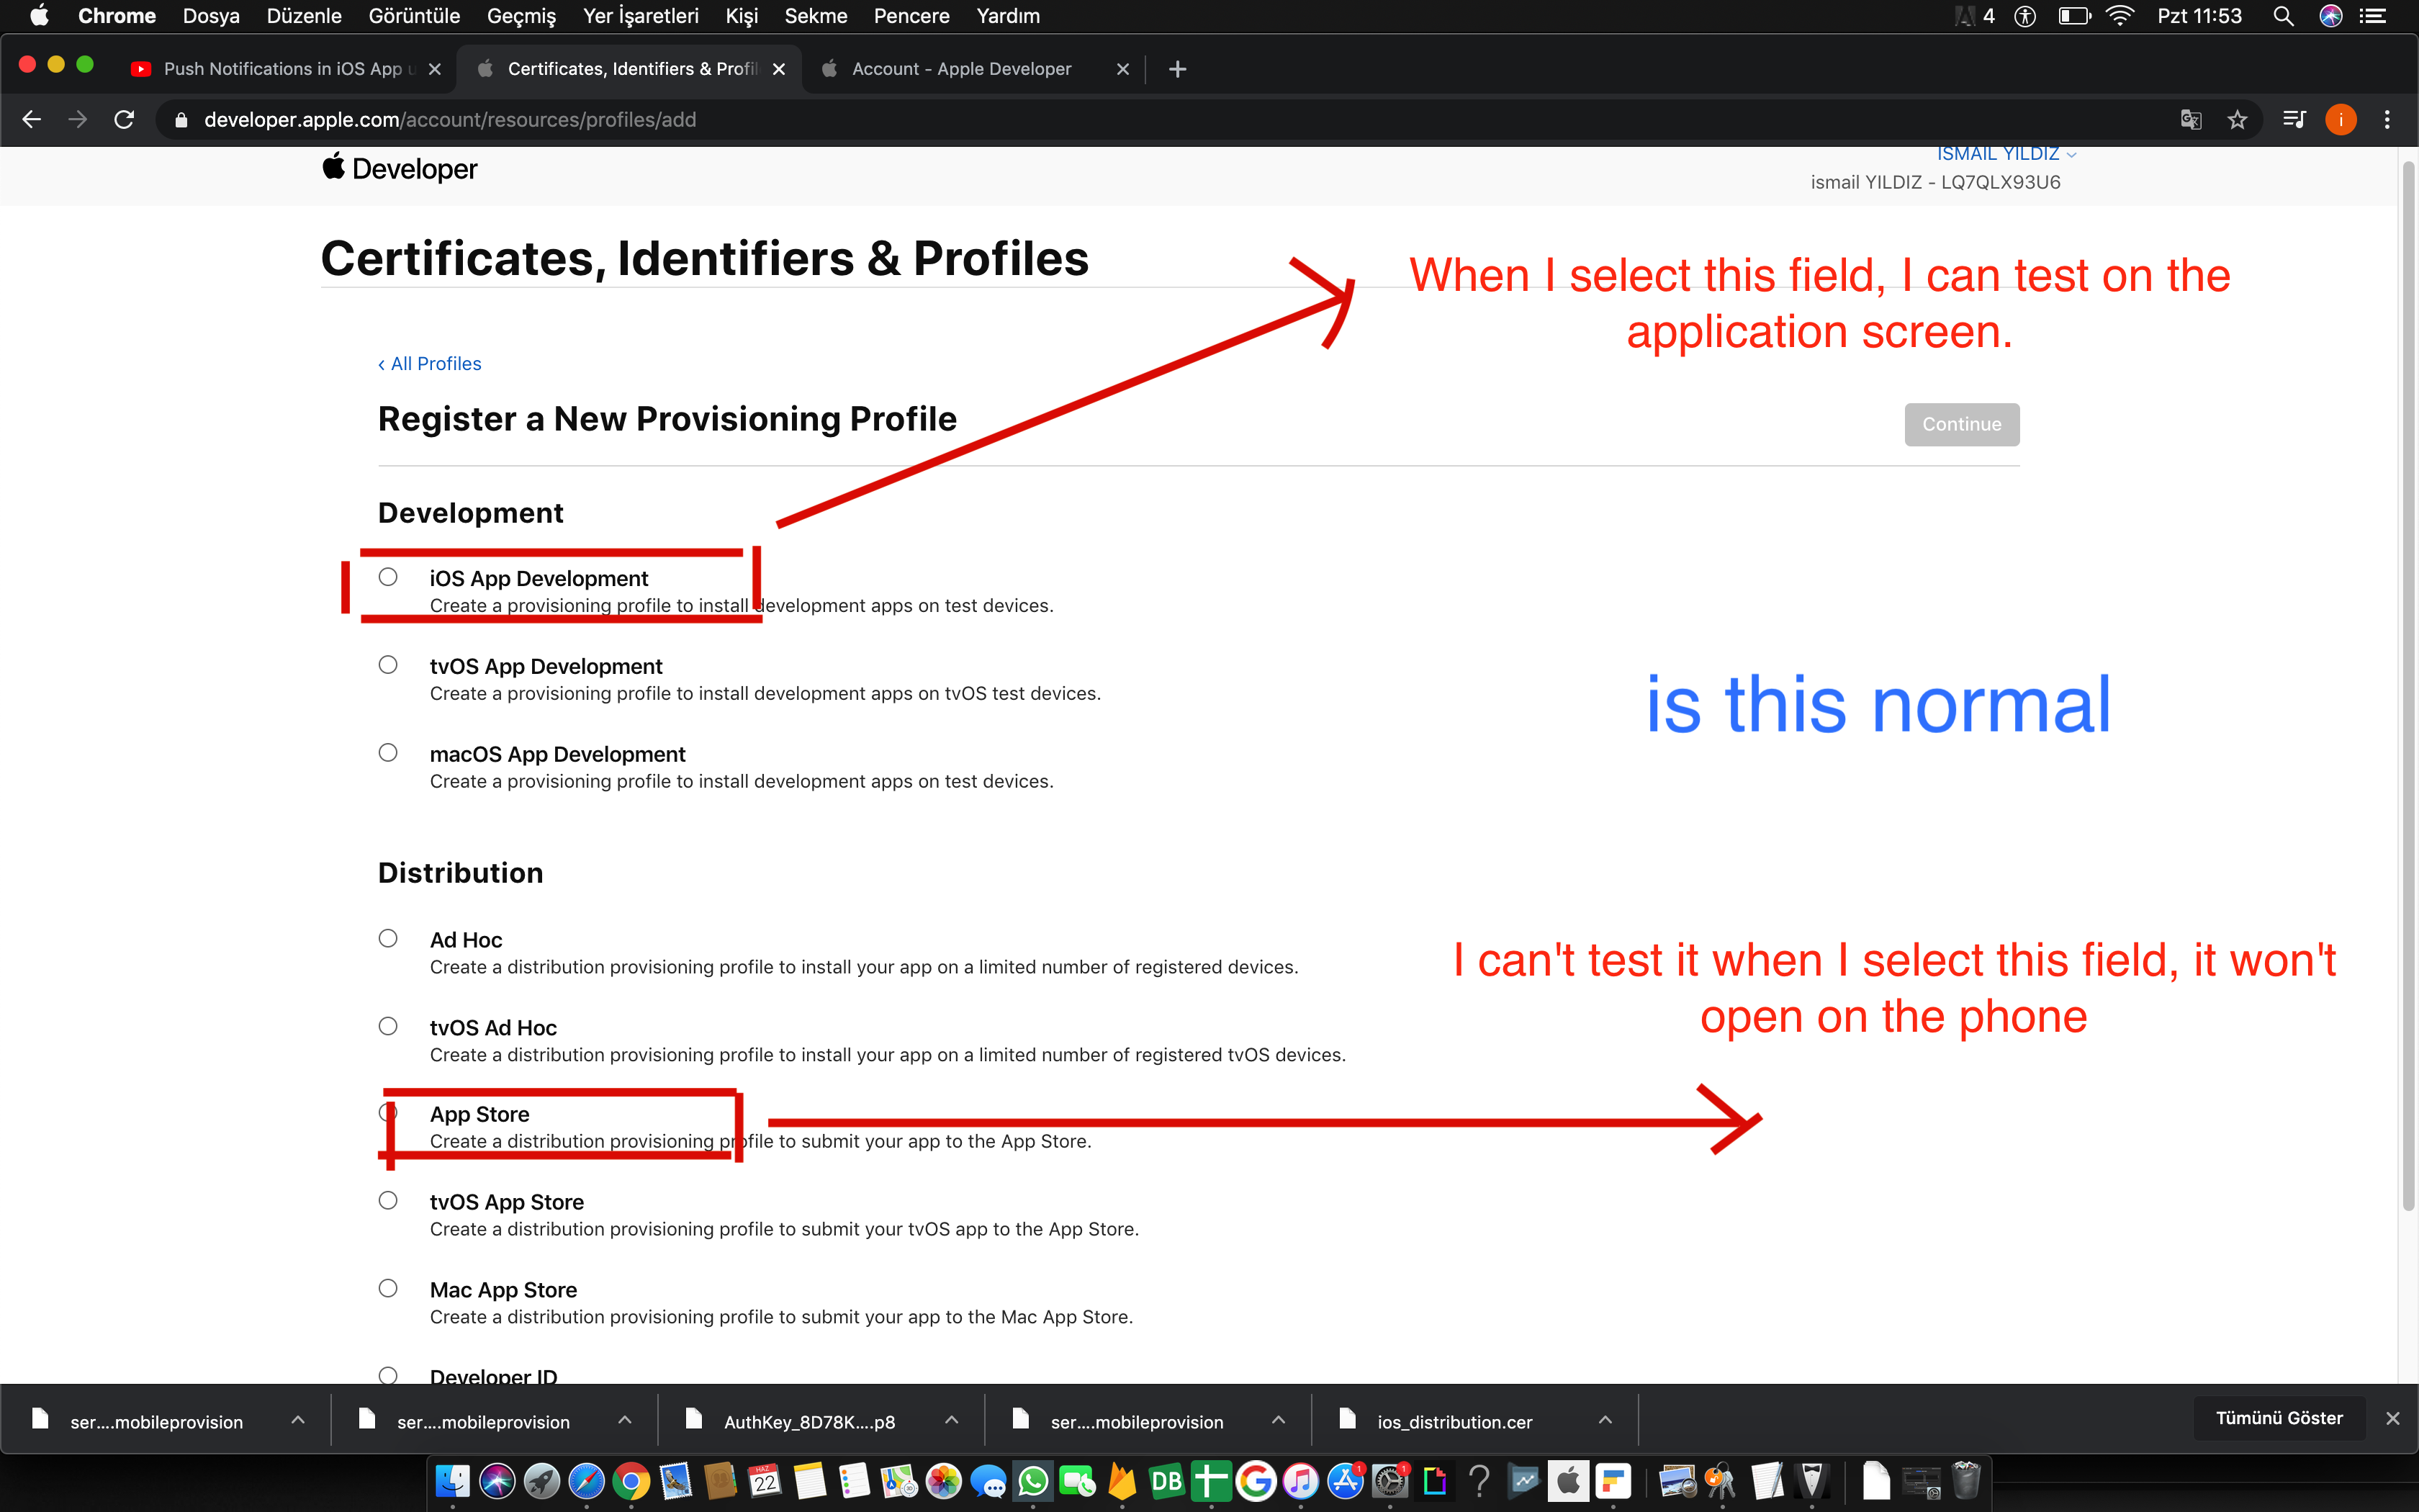Open iTunes music icon in Dock
Viewport: 2419px width, 1512px height.
[x=1300, y=1481]
